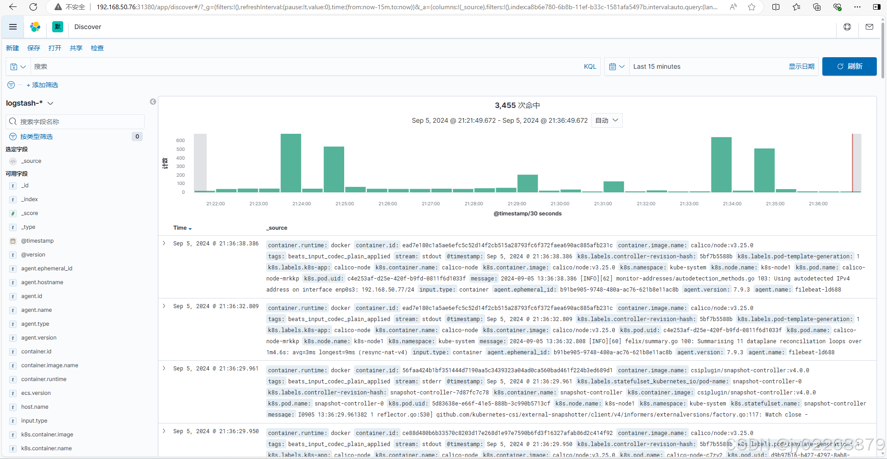Open the help menu icon in header
Viewport: 887px width, 459px height.
click(847, 27)
